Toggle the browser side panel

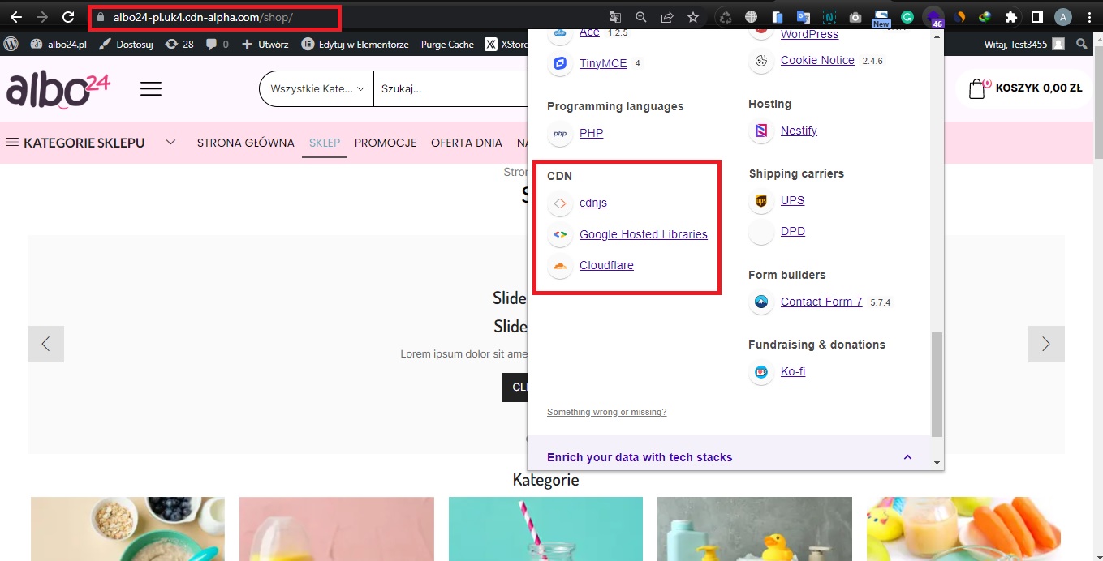pyautogui.click(x=1036, y=17)
